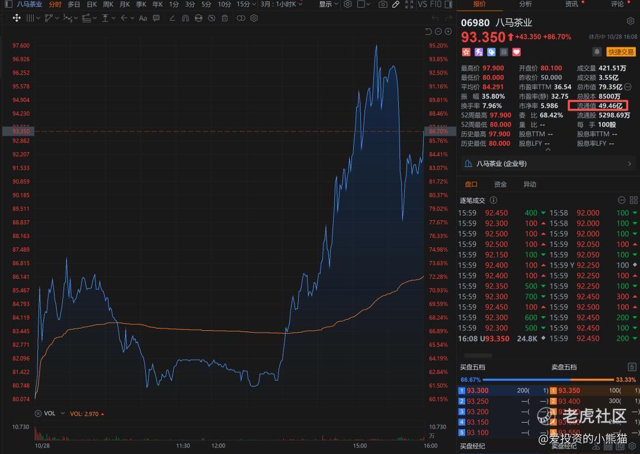The height and width of the screenshot is (454, 640).
Task: Switch to the 日K chart tab
Action: point(91,4)
